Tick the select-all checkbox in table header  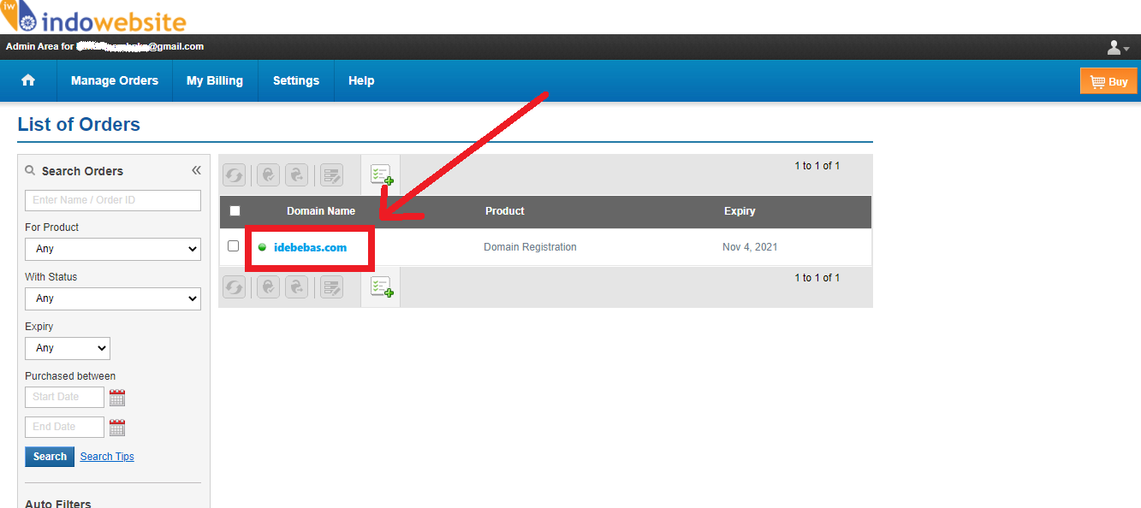click(x=235, y=211)
